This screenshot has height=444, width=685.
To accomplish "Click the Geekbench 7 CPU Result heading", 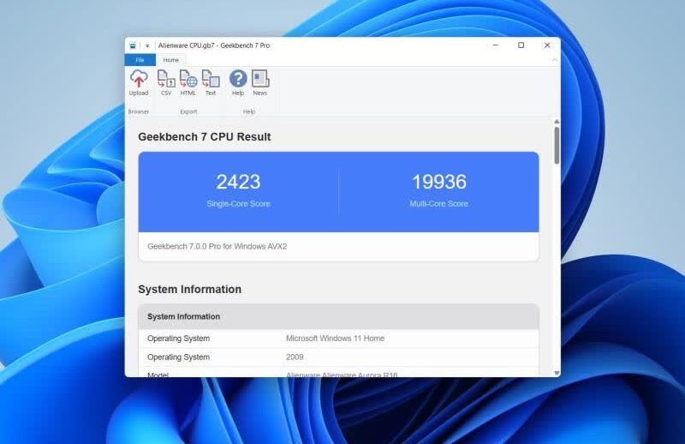I will [x=205, y=137].
